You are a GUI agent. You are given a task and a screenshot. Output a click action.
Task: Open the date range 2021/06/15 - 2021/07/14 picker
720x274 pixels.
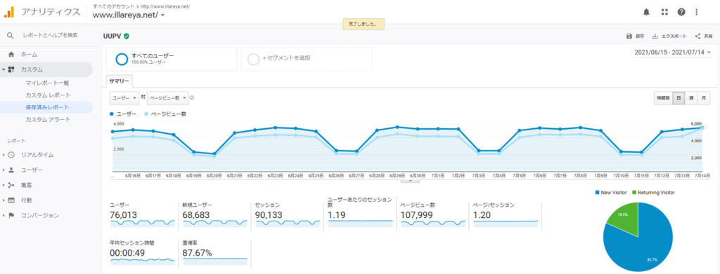[x=673, y=52]
